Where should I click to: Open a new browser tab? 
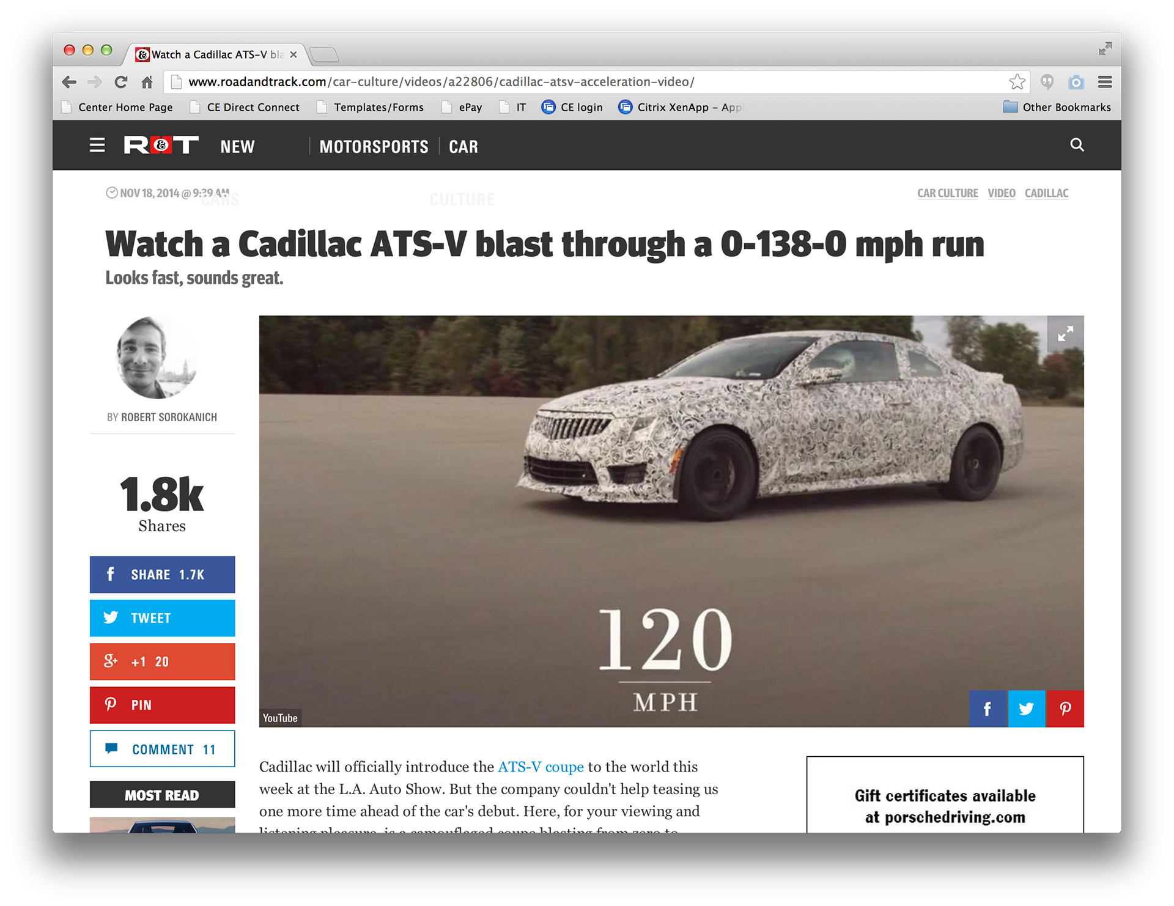[324, 54]
